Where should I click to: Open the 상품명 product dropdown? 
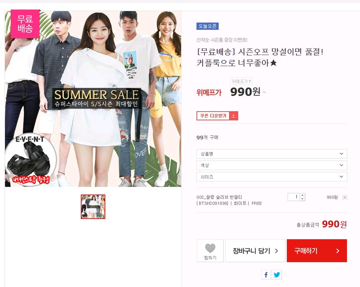pyautogui.click(x=272, y=154)
